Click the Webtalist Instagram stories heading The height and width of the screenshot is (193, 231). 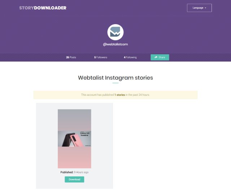click(x=115, y=78)
